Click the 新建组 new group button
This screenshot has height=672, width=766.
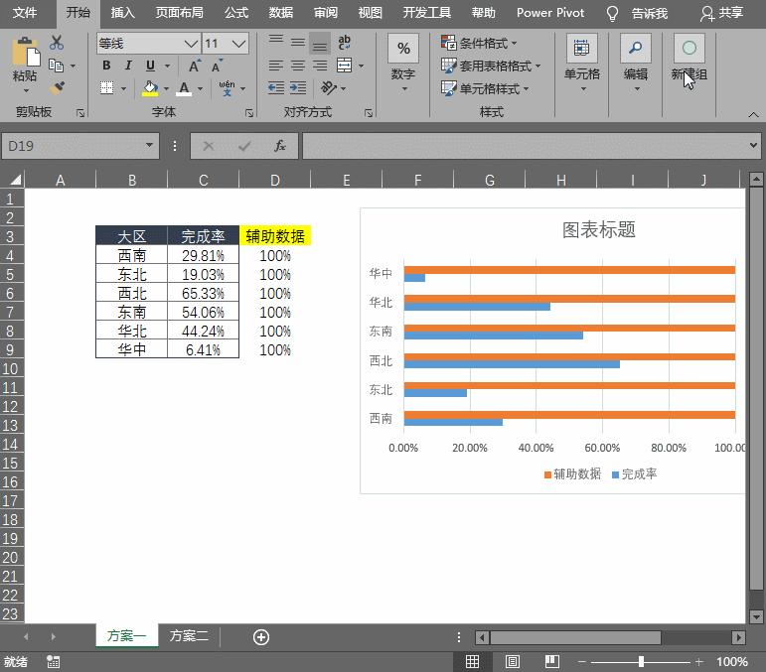pos(689,58)
